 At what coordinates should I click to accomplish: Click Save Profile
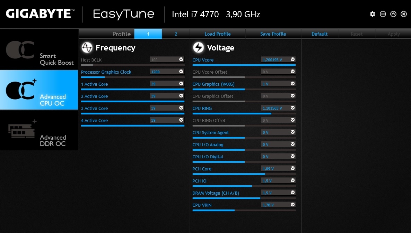pos(273,34)
